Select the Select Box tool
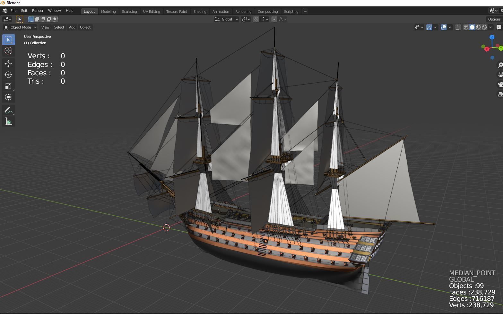This screenshot has height=314, width=503. (8, 40)
